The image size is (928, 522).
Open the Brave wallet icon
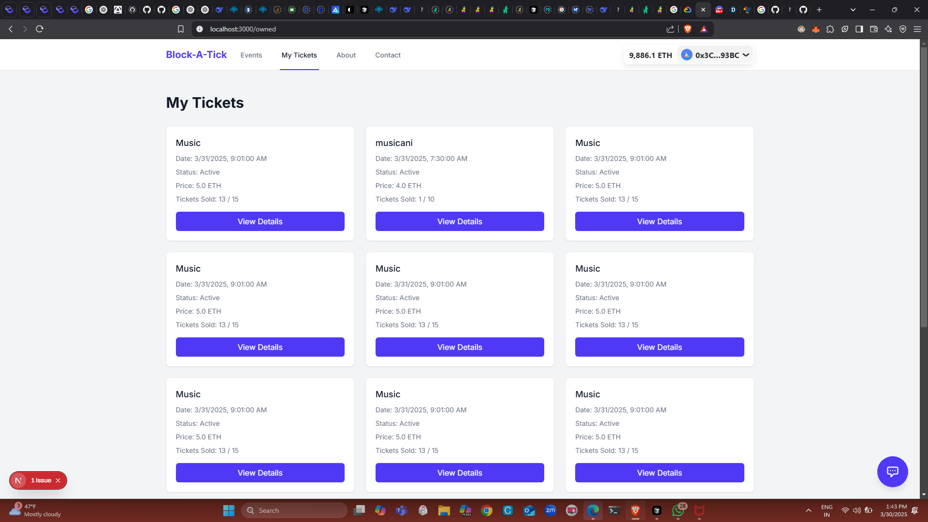[873, 29]
